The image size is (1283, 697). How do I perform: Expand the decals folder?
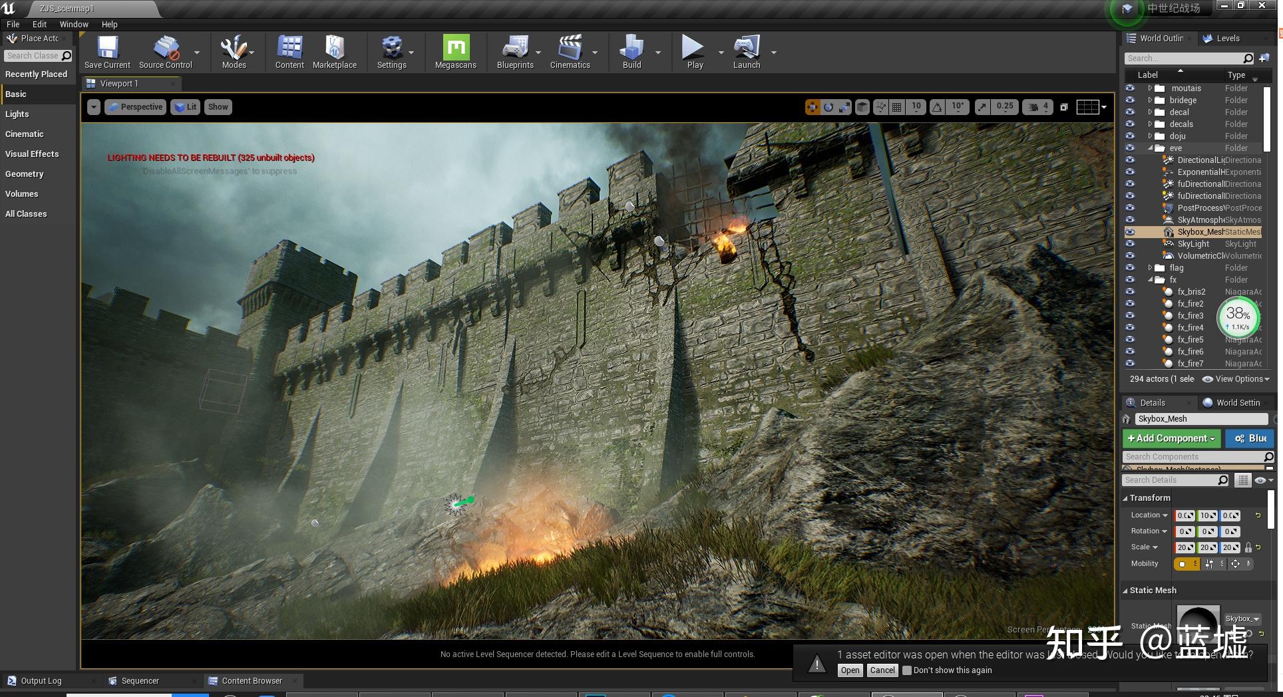(1150, 124)
